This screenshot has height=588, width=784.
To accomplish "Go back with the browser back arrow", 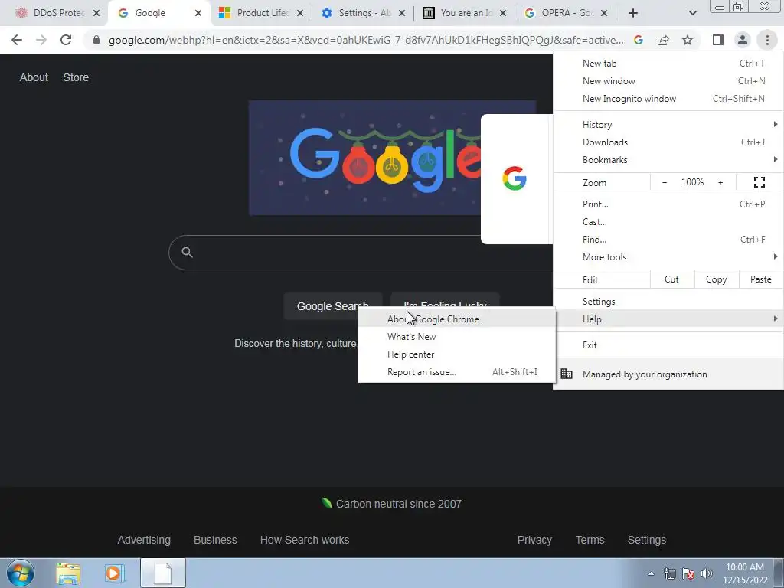I will 17,40.
